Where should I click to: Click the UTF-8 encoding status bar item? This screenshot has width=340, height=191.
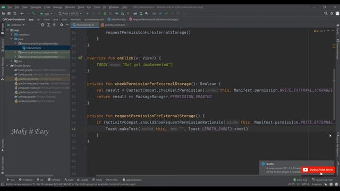305,184
